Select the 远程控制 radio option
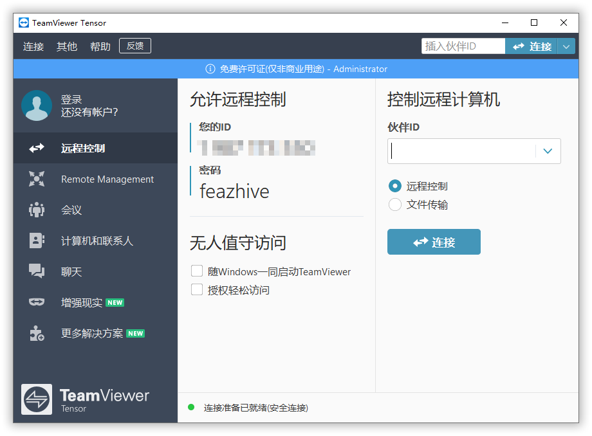Screen dimensions: 592x436 coord(395,186)
